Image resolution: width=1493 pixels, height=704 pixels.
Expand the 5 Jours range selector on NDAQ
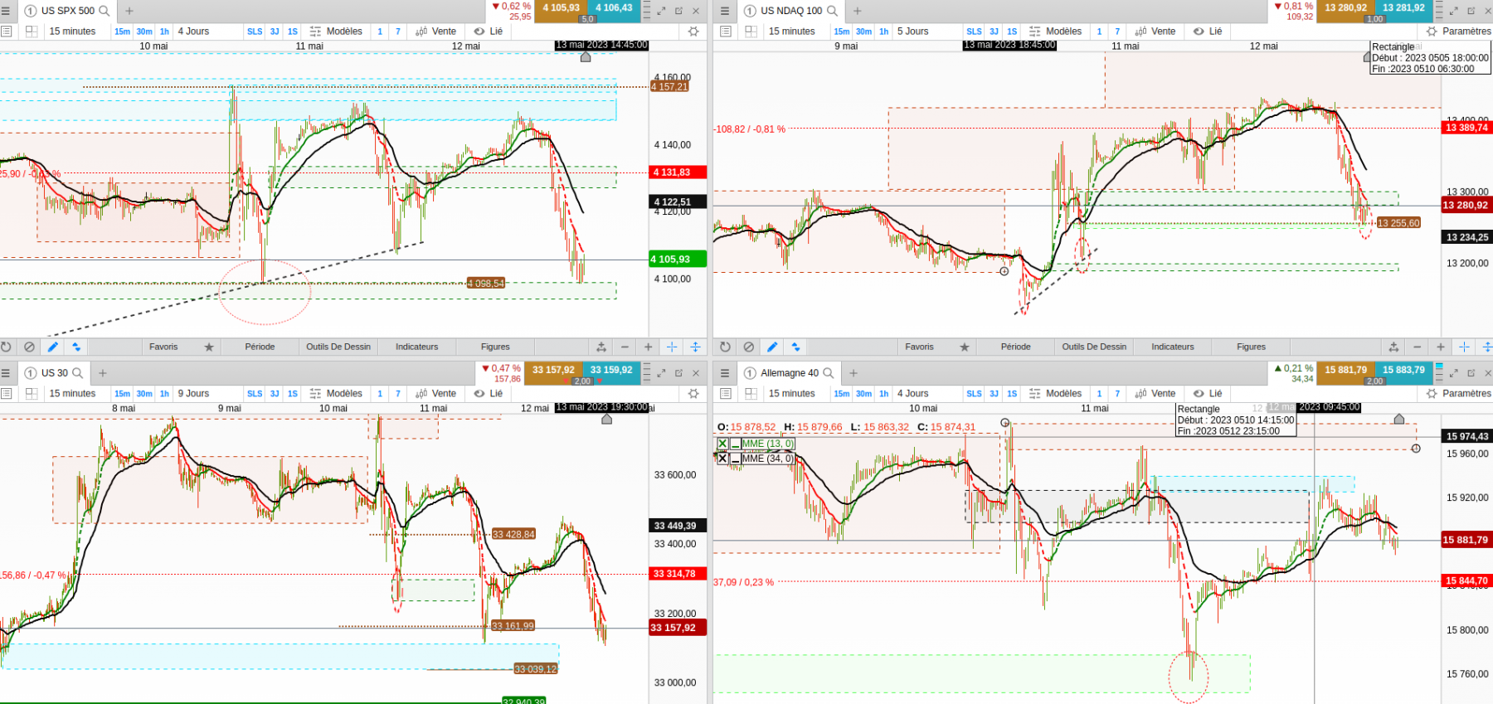pyautogui.click(x=912, y=32)
